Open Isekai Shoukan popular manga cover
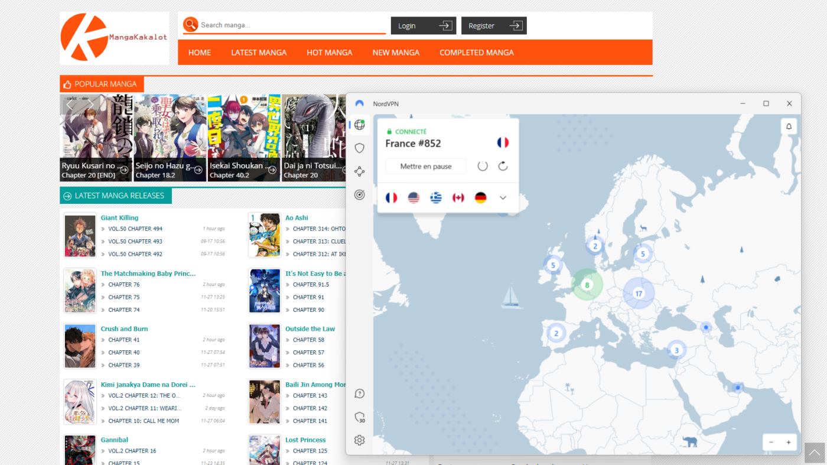The image size is (827, 465). [x=244, y=138]
